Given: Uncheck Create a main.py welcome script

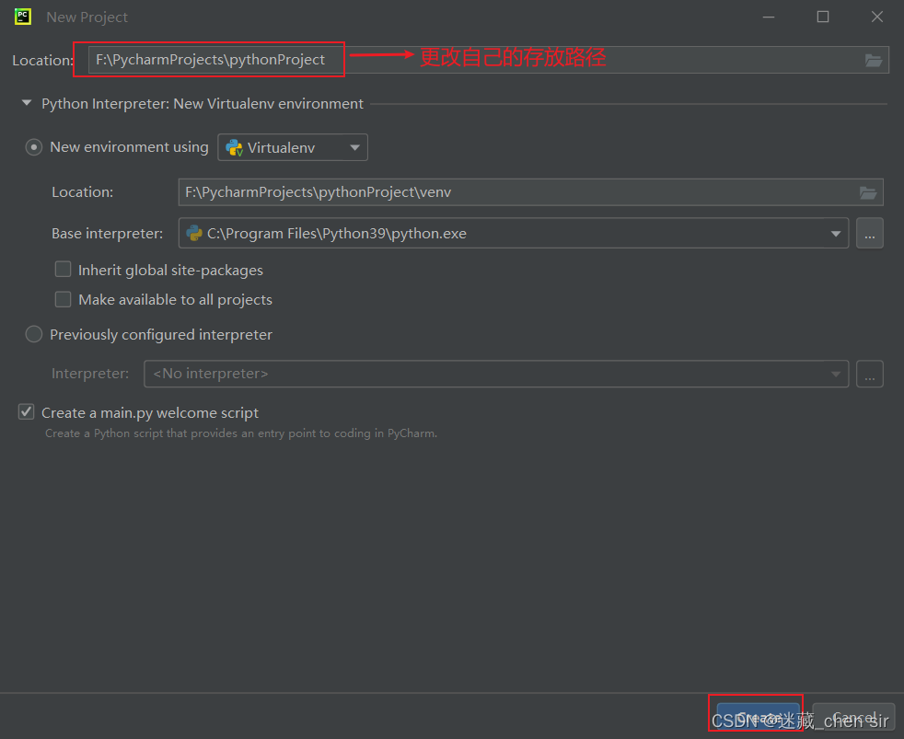Looking at the screenshot, I should coord(26,412).
